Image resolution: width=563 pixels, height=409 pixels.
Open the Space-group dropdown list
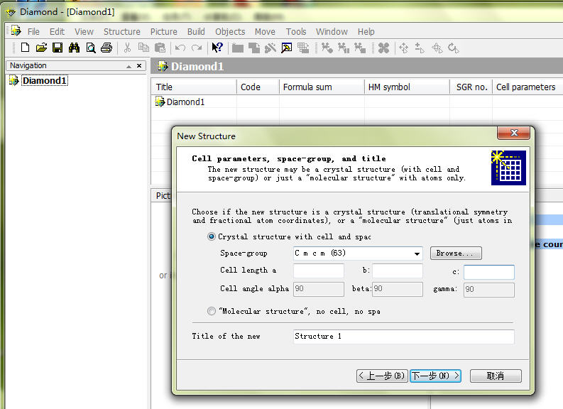click(417, 253)
